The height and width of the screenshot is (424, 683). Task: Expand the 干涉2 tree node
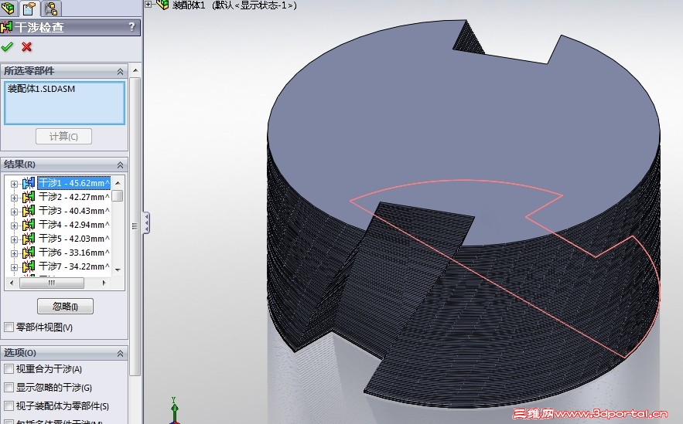[x=14, y=198]
